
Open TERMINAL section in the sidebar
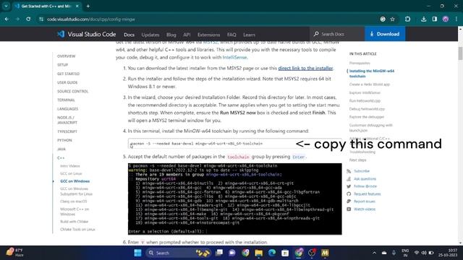66,100
